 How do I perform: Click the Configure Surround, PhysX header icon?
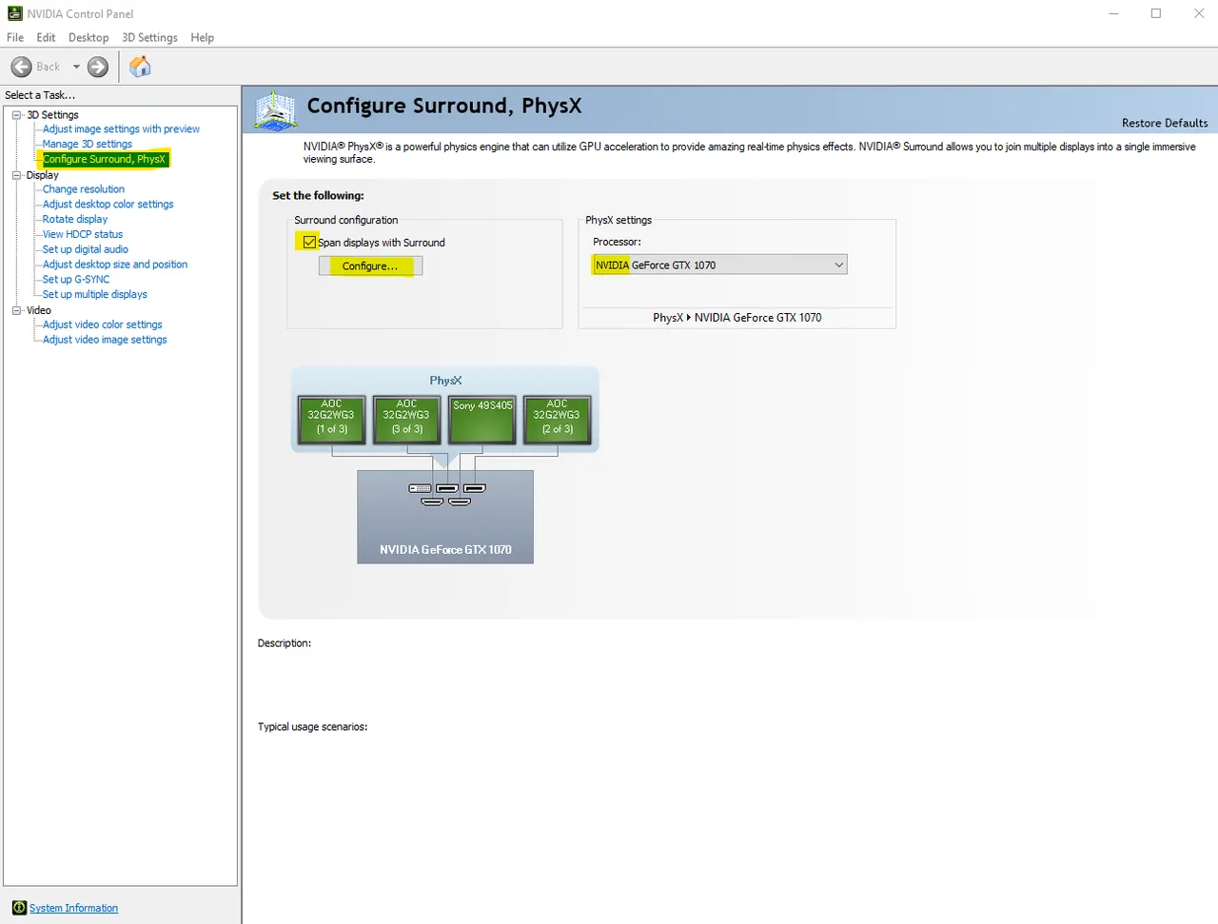pos(276,110)
